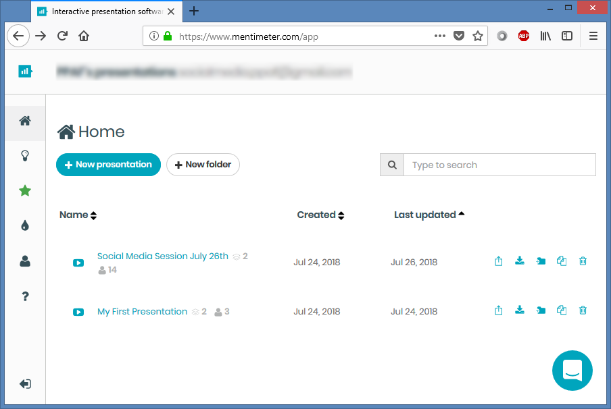
Task: Share the Social Media Session July 26th presentation
Action: point(498,261)
